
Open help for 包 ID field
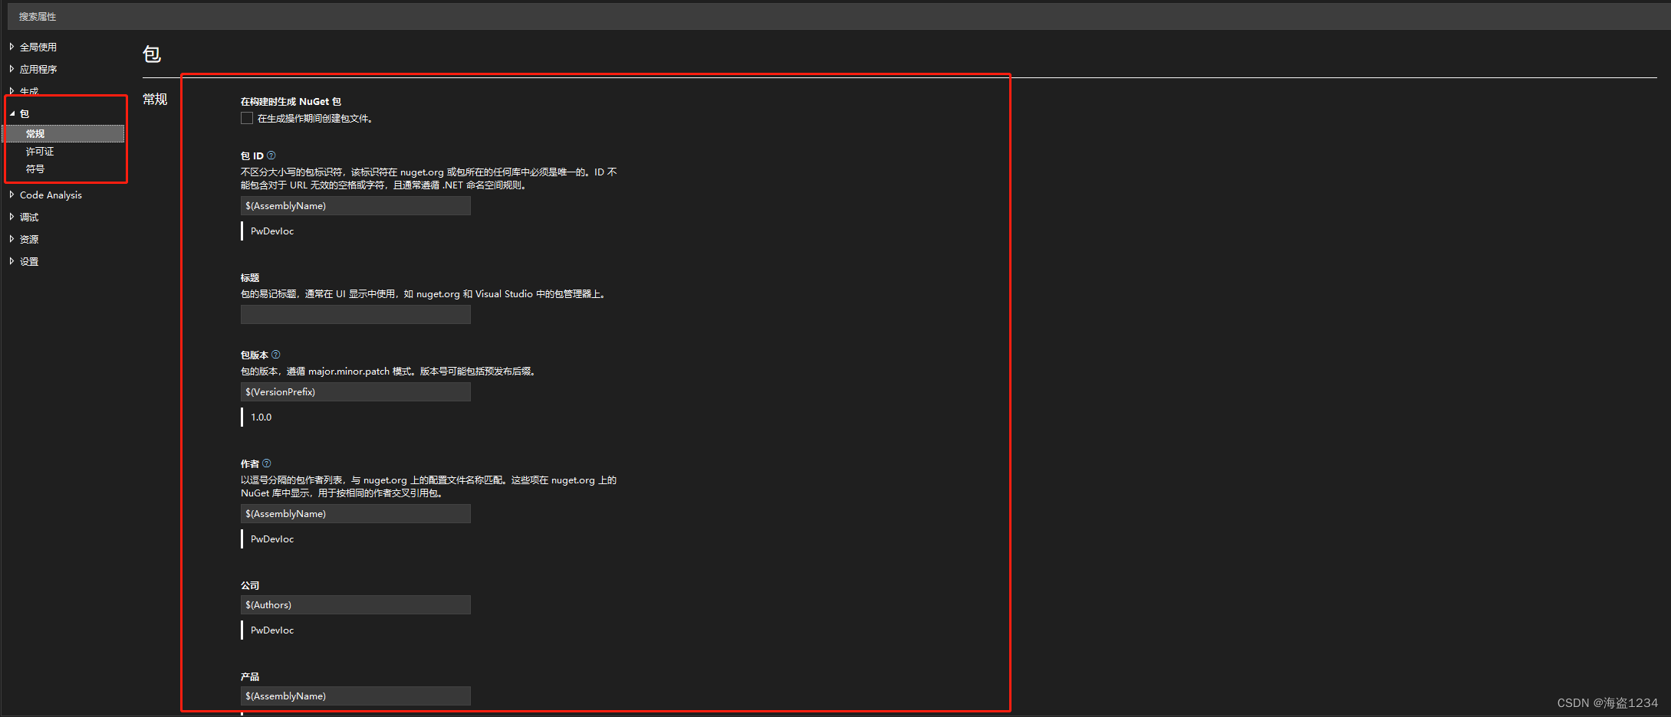tap(271, 156)
